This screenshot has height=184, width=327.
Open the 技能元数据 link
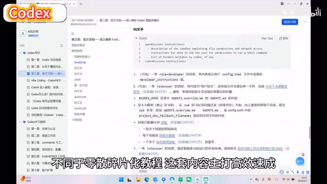tap(167, 135)
